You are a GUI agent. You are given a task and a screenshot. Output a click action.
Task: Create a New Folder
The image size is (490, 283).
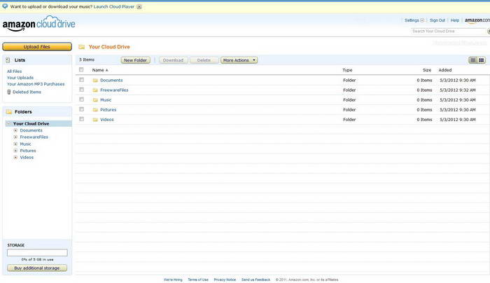(x=135, y=60)
